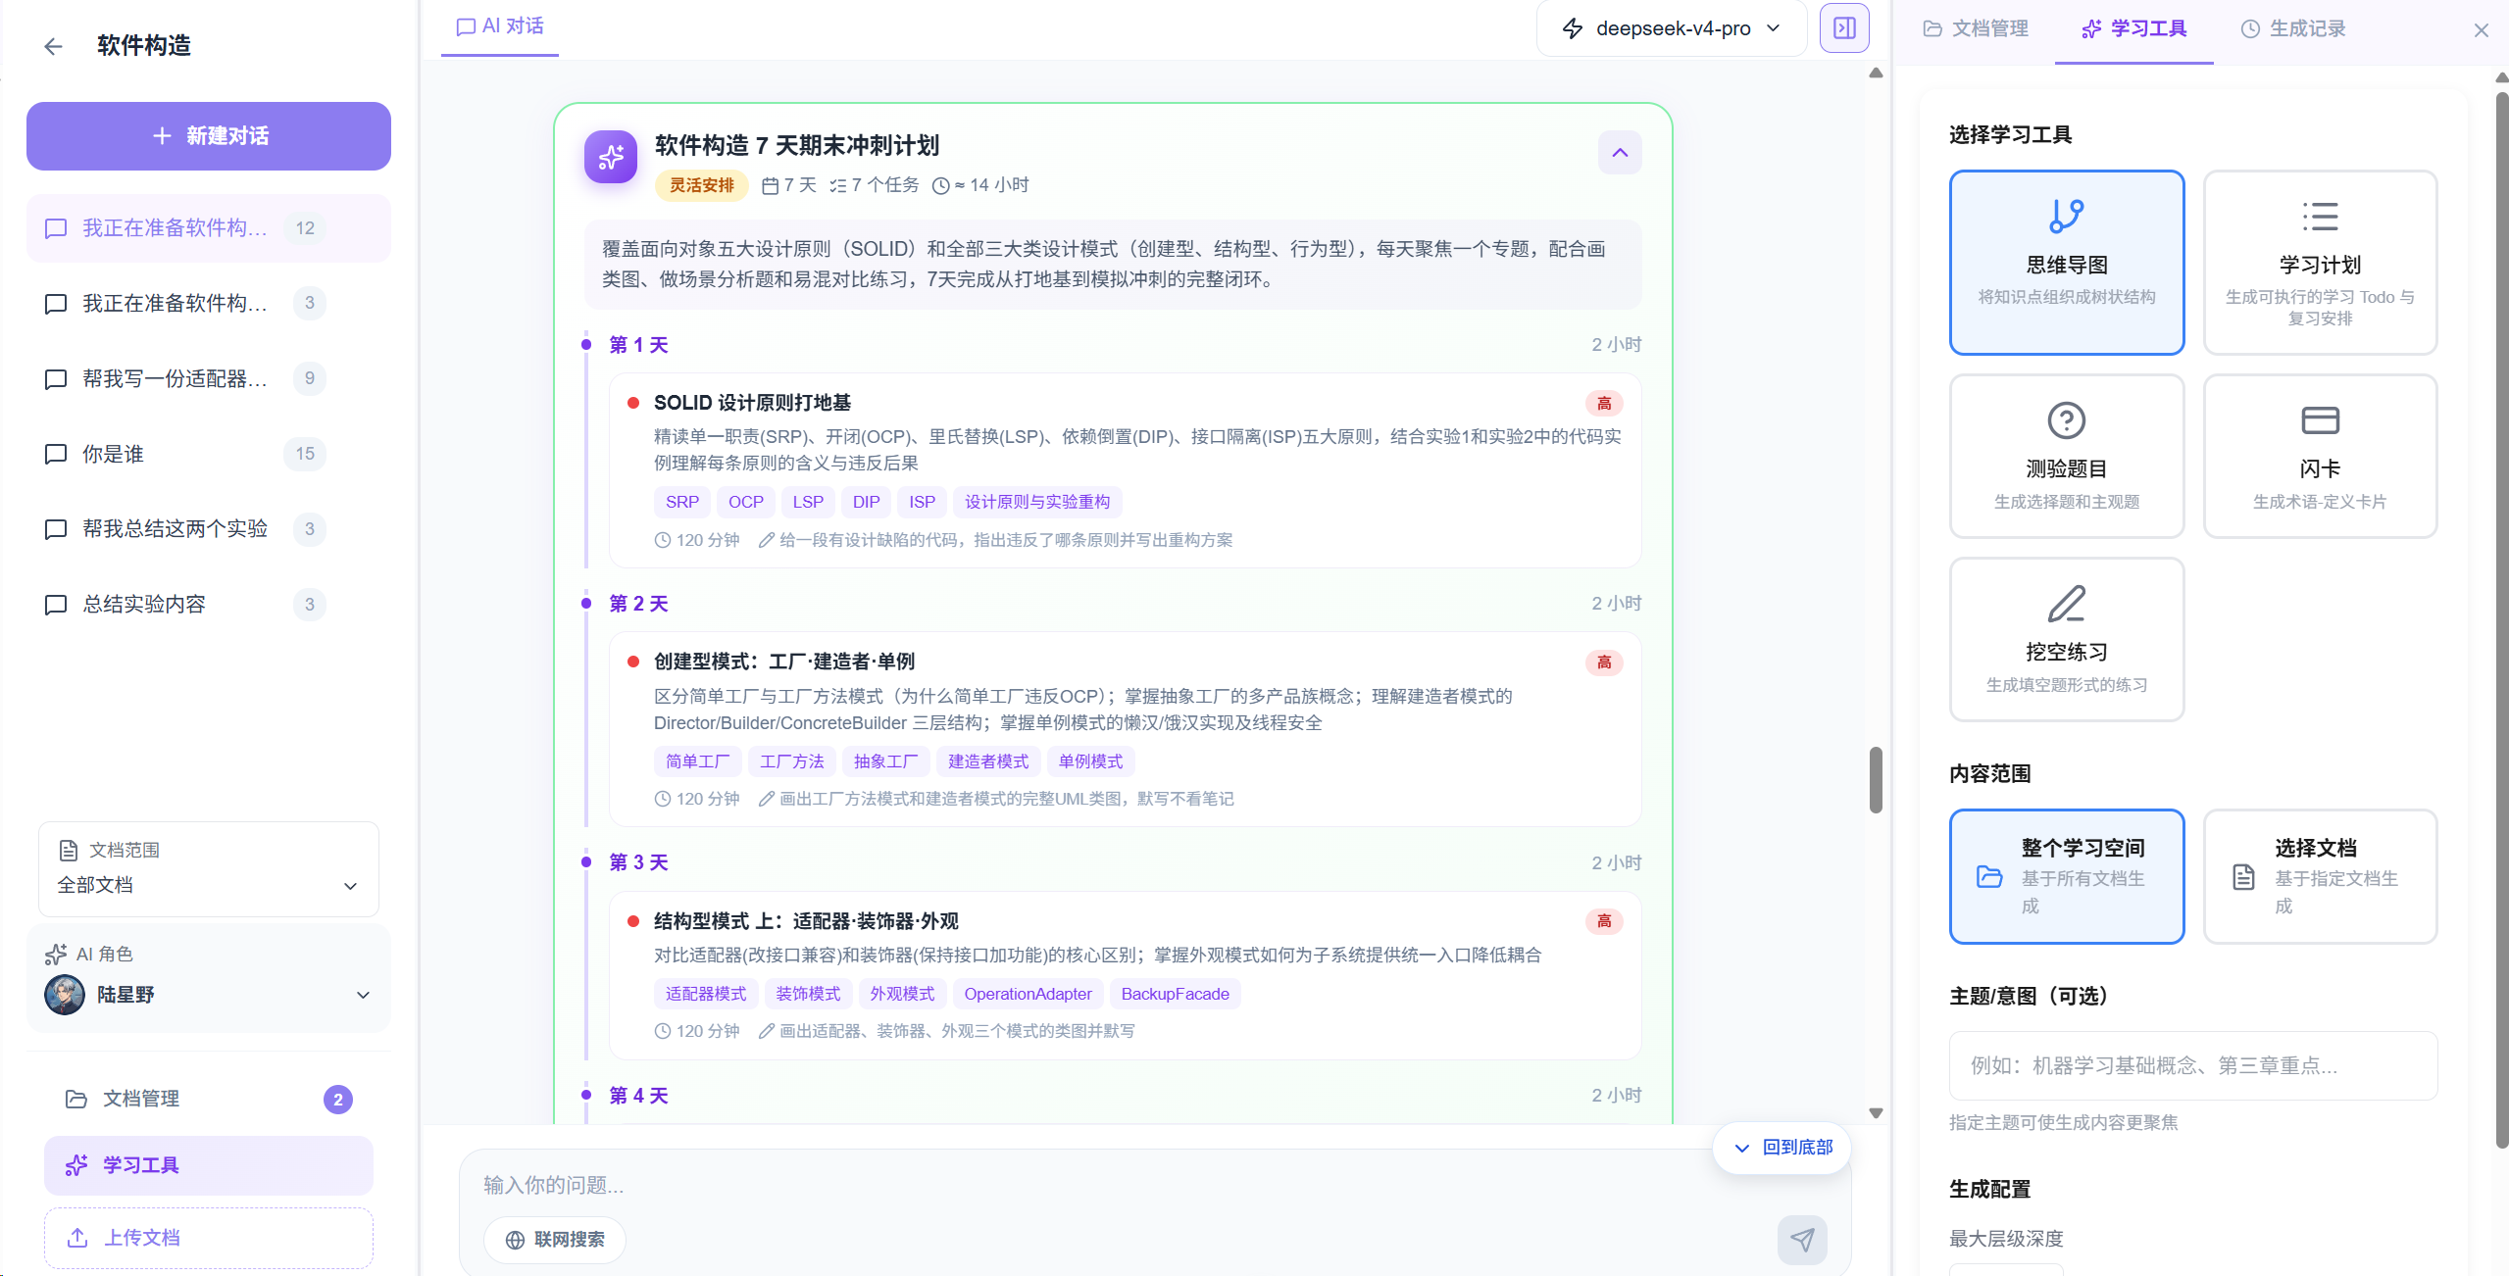Toggle the right side panel icon

tap(1844, 28)
